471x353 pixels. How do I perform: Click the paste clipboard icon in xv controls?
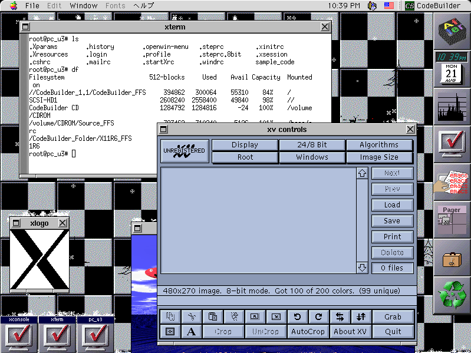(x=212, y=316)
